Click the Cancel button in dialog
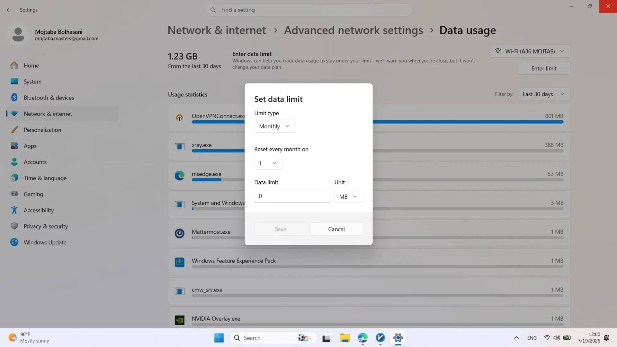This screenshot has width=617, height=347. pos(336,229)
